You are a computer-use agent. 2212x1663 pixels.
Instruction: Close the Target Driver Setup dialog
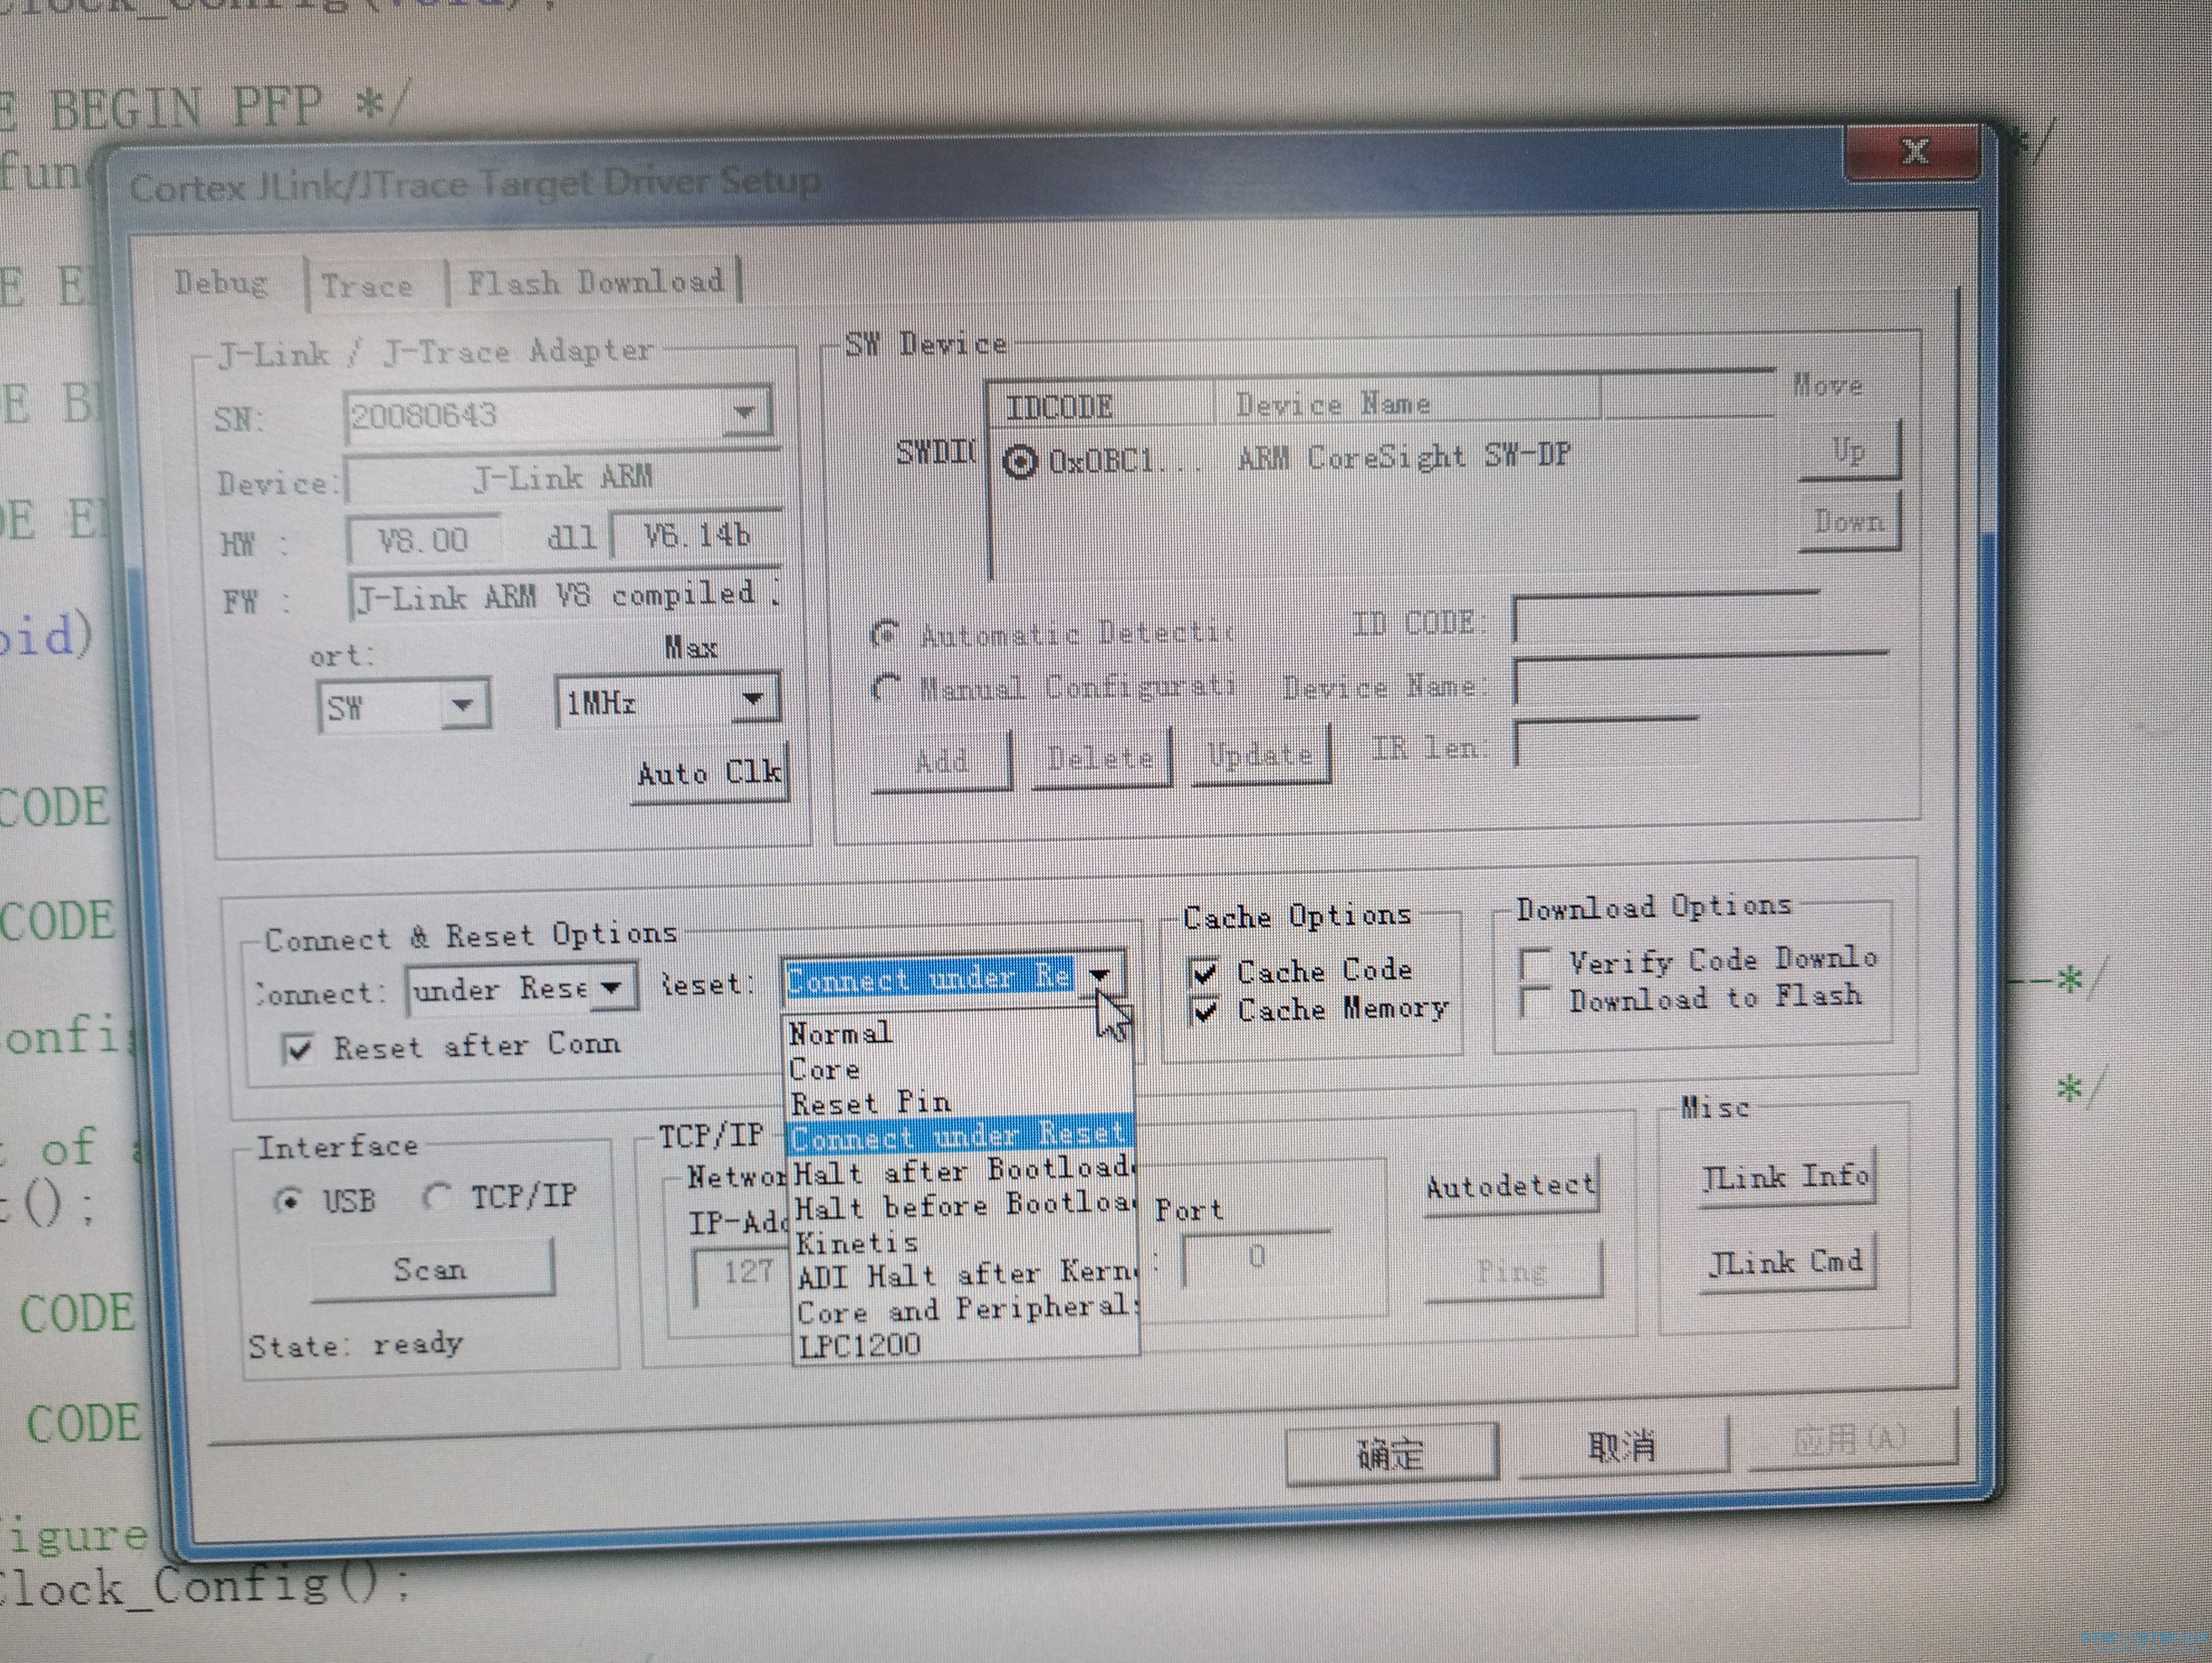[x=1914, y=153]
